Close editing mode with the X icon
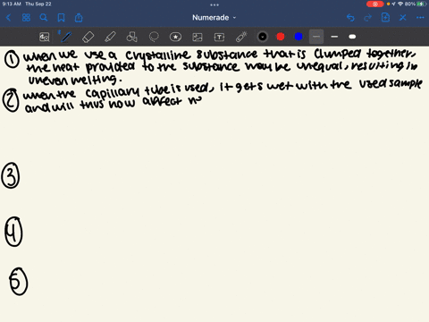Viewport: 429px width, 322px height. [403, 18]
